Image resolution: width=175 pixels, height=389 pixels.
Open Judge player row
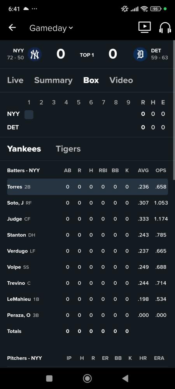pyautogui.click(x=87, y=219)
